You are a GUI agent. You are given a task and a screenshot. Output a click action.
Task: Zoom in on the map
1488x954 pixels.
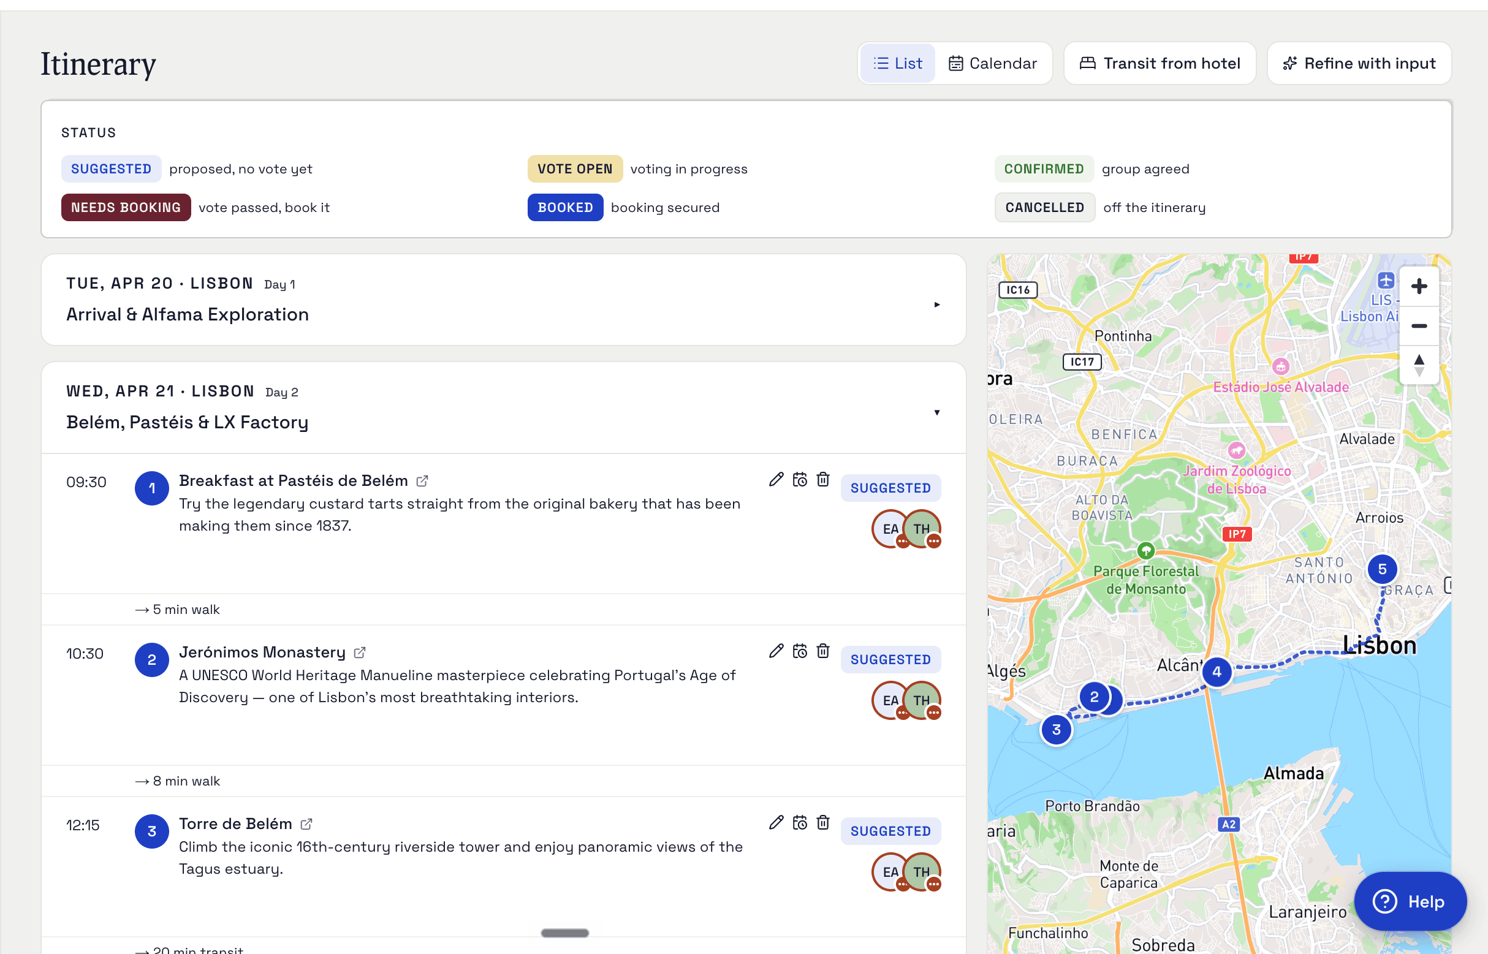[1419, 286]
